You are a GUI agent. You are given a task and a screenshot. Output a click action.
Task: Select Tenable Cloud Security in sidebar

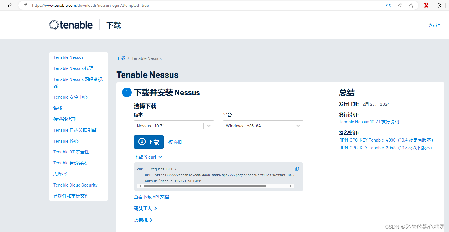[75, 185]
